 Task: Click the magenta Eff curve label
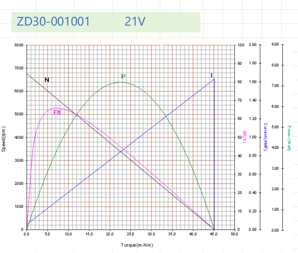point(57,113)
